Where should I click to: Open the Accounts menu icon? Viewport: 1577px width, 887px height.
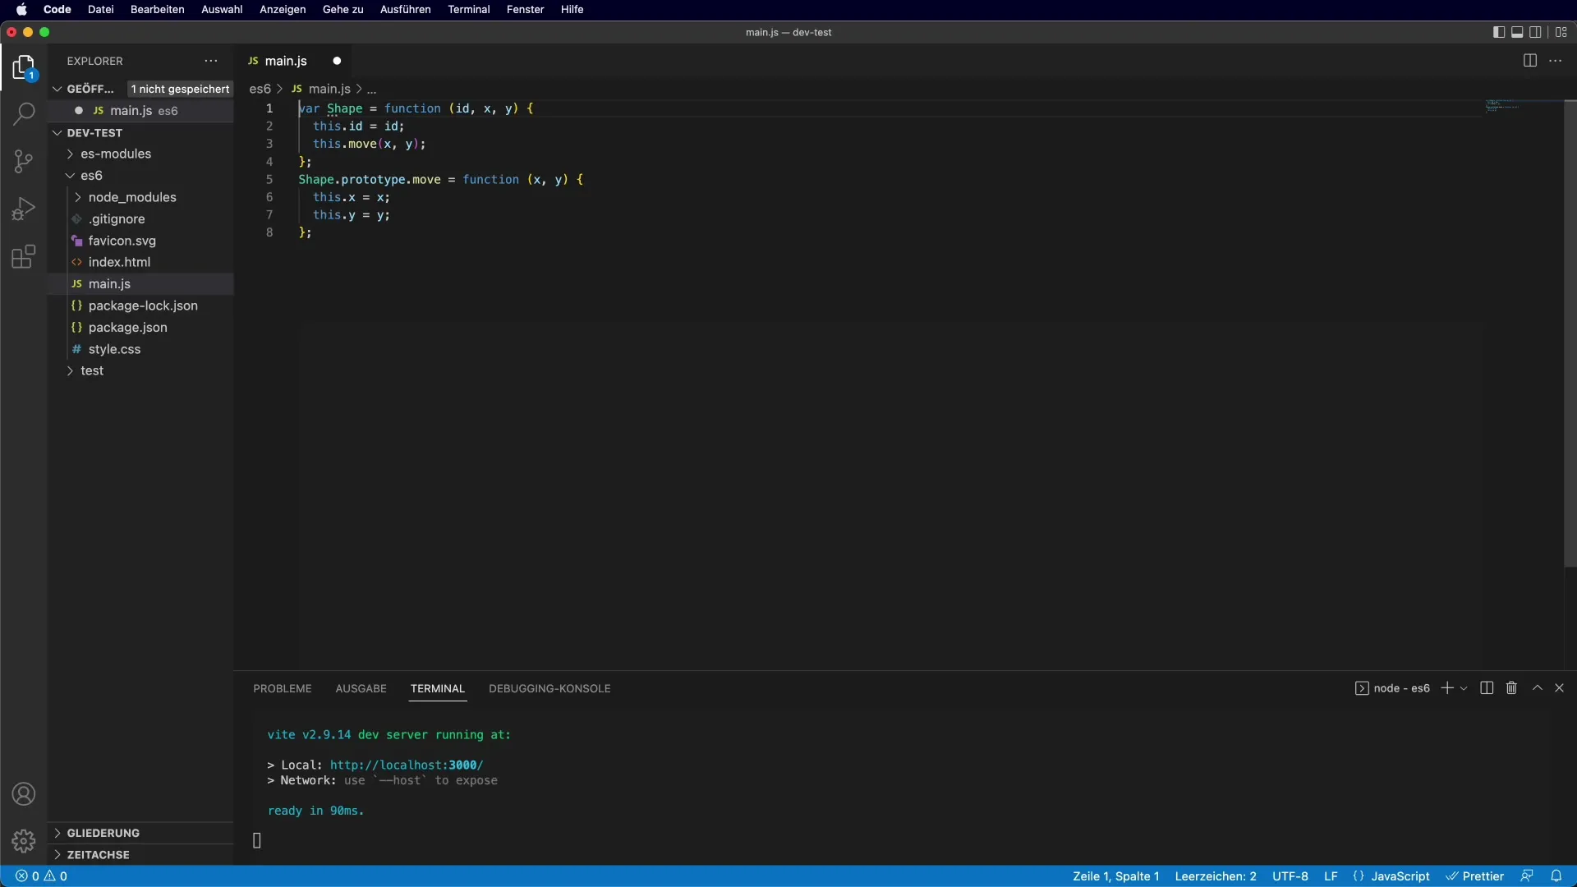tap(24, 794)
